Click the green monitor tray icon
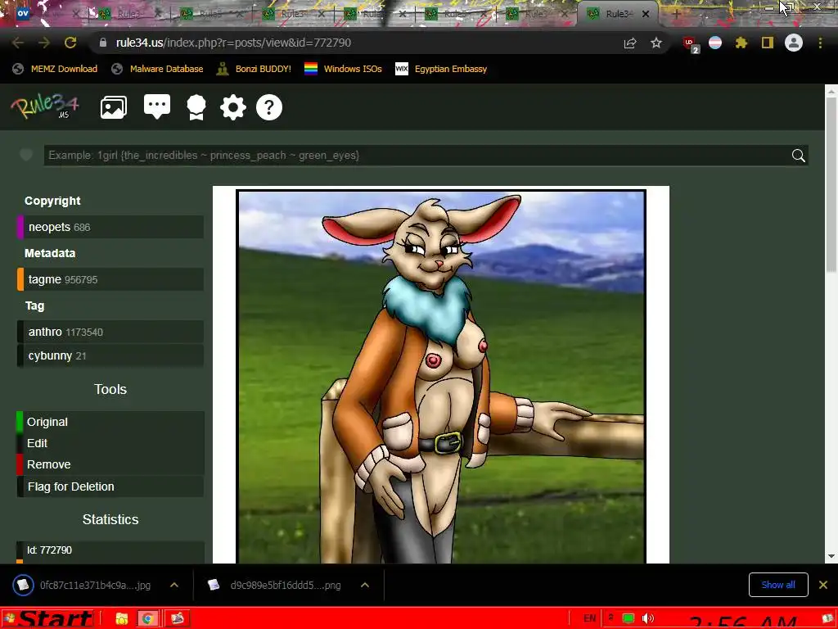The width and height of the screenshot is (838, 629). pyautogui.click(x=628, y=619)
